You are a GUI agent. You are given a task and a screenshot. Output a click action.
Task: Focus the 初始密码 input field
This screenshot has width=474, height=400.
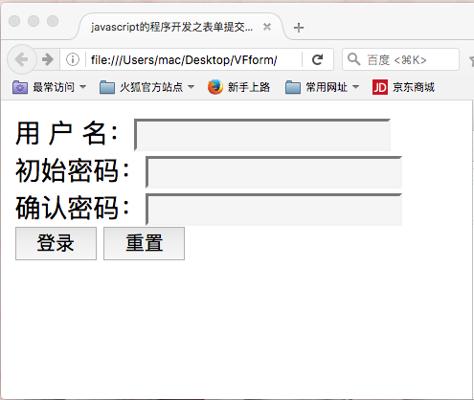274,172
